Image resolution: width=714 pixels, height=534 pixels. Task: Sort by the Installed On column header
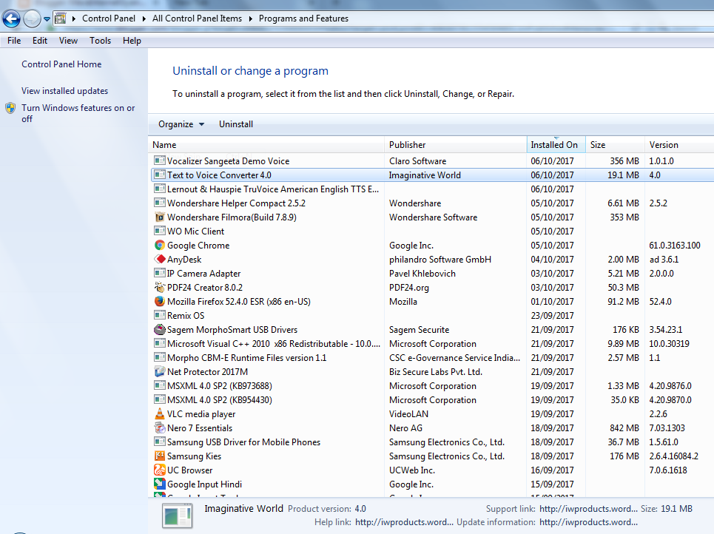click(556, 145)
